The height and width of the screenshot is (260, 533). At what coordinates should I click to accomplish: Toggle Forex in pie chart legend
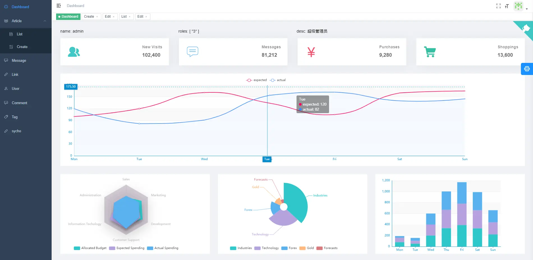click(289, 248)
